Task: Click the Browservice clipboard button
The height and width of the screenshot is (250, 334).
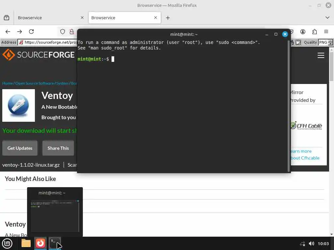Action: pos(298,42)
